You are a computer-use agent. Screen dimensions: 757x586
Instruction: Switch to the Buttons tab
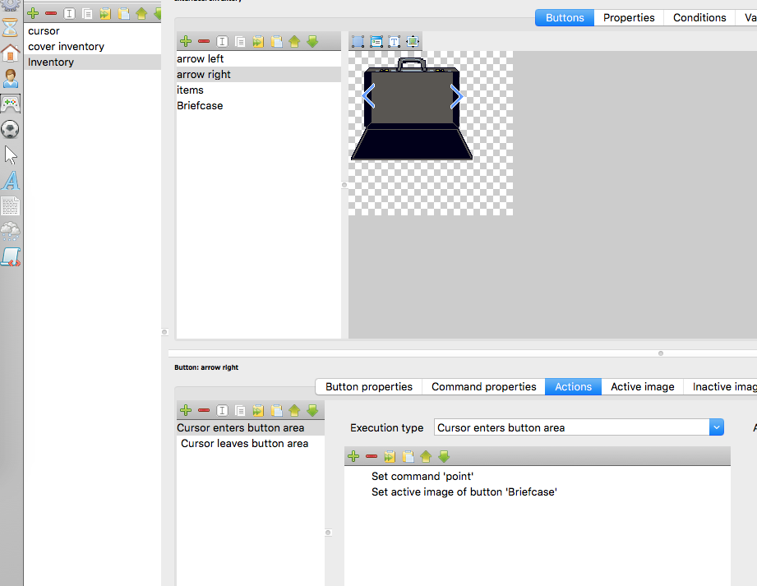click(x=565, y=18)
